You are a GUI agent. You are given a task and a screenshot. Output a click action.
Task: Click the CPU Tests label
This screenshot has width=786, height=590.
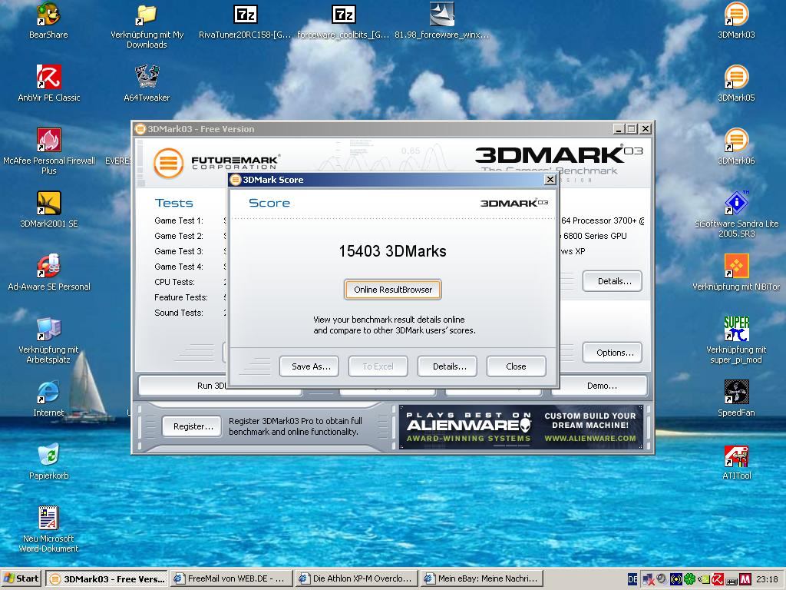(x=174, y=282)
